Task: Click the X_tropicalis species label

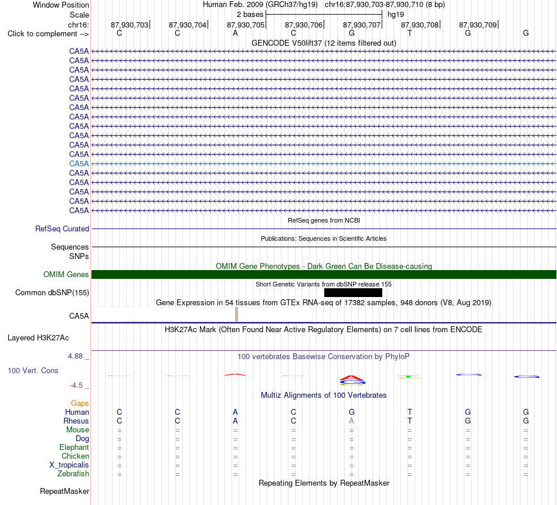Action: click(x=69, y=465)
